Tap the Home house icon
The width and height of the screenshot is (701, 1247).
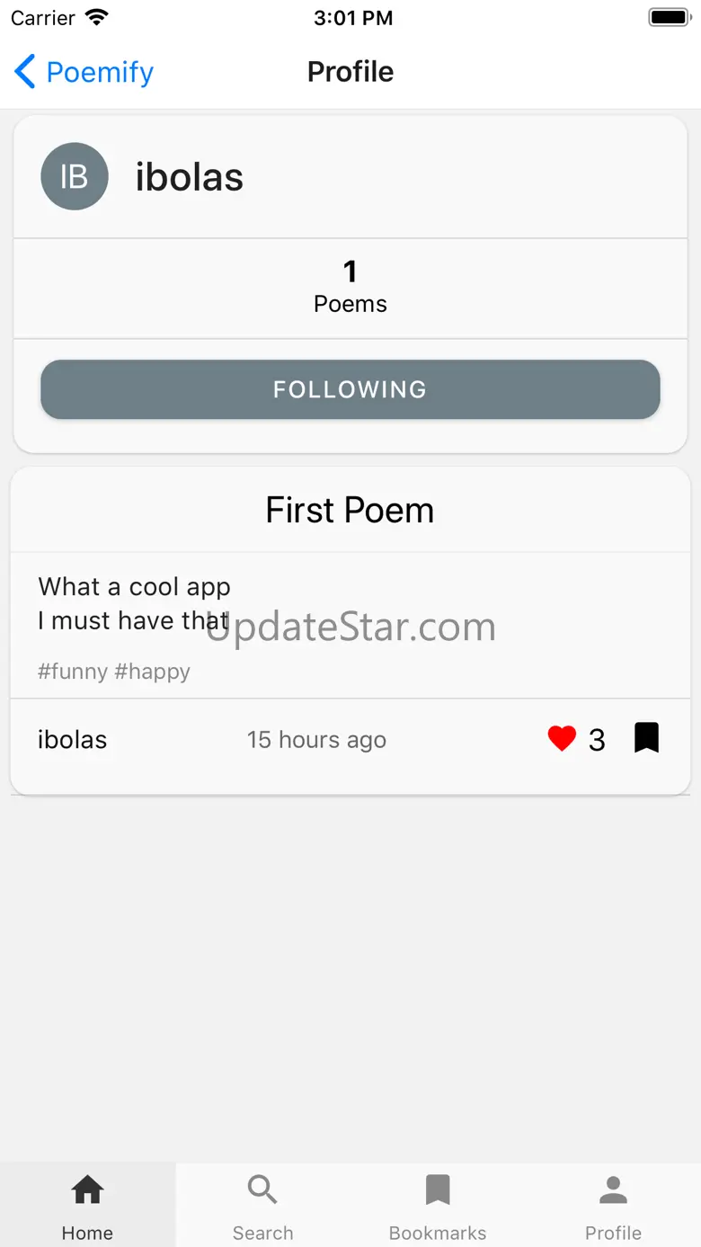coord(87,1190)
